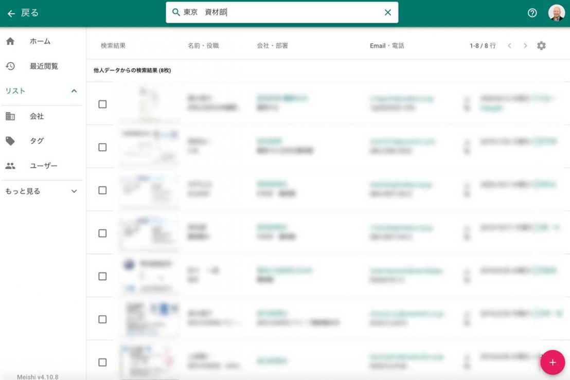Tick the first search result checkbox
This screenshot has height=380, width=570.
pos(102,104)
